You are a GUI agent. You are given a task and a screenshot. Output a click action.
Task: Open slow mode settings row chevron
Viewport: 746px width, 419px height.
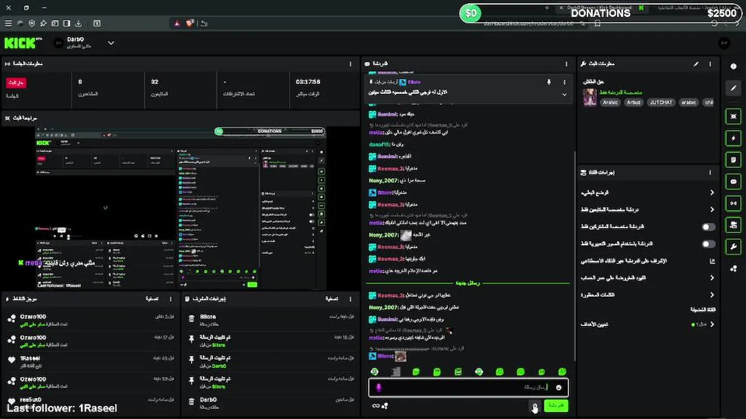712,192
